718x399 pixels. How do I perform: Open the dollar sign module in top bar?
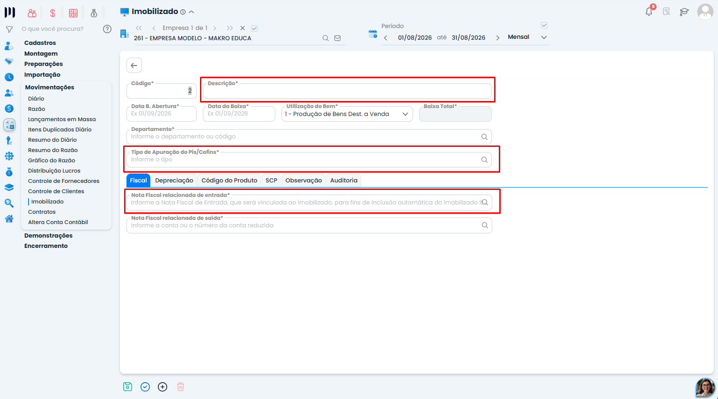pos(52,13)
